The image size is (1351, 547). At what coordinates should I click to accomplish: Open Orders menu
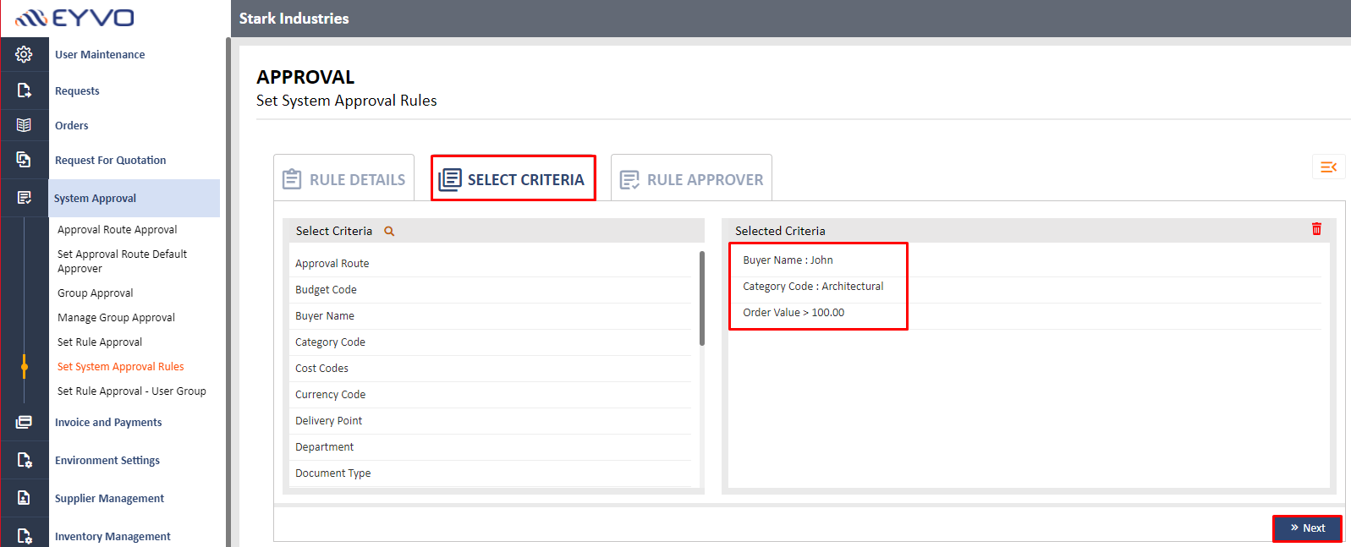pyautogui.click(x=72, y=125)
